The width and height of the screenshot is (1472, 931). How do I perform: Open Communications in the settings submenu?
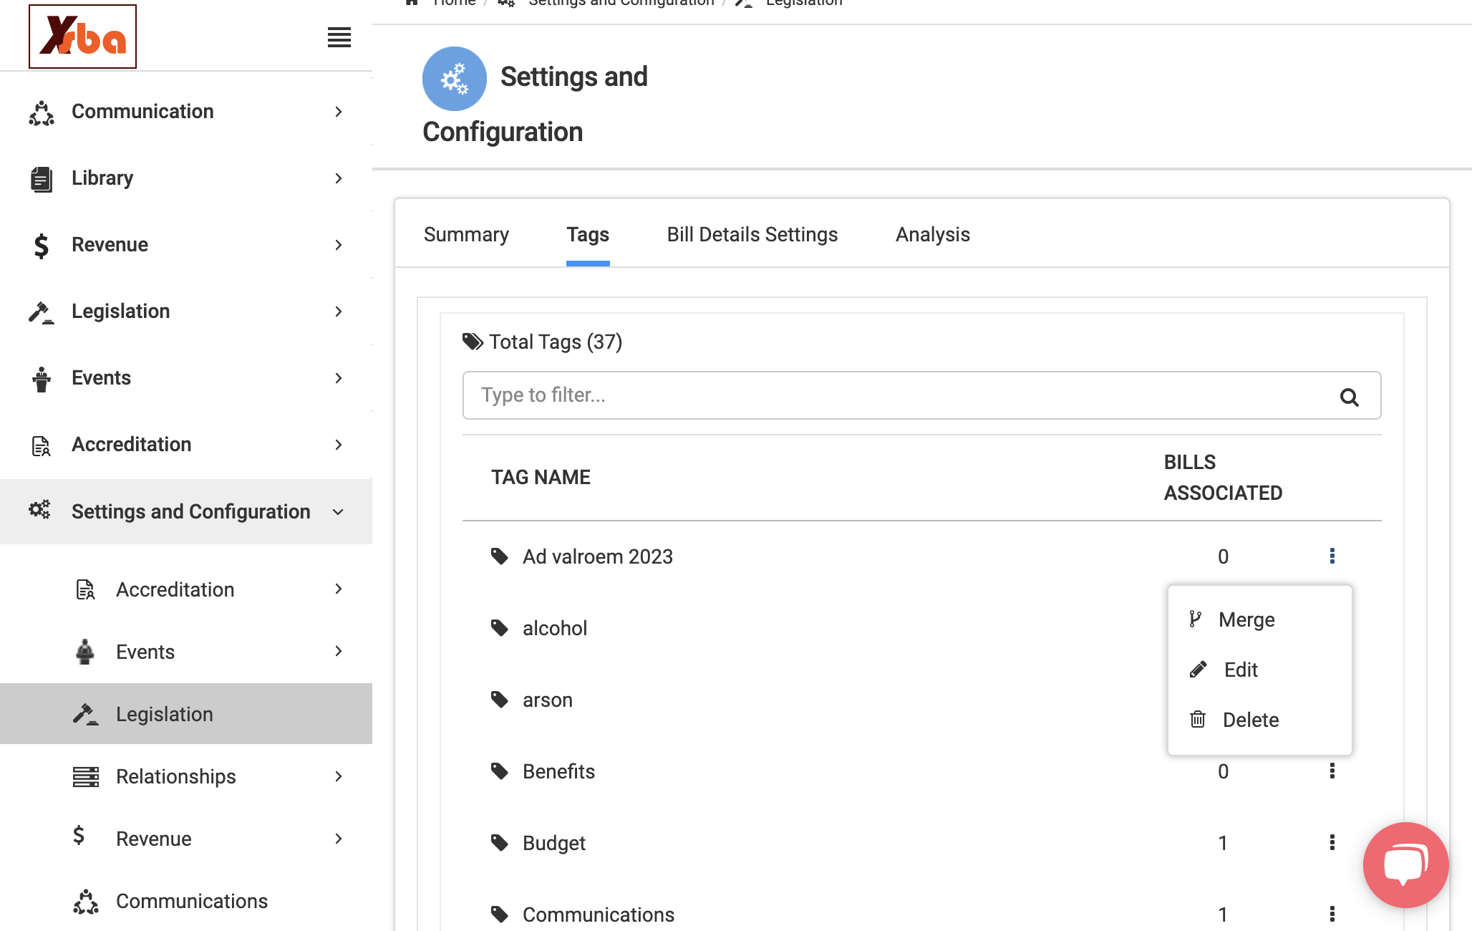tap(192, 901)
